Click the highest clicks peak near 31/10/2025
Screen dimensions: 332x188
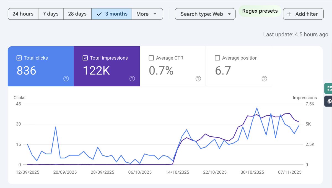257,108
